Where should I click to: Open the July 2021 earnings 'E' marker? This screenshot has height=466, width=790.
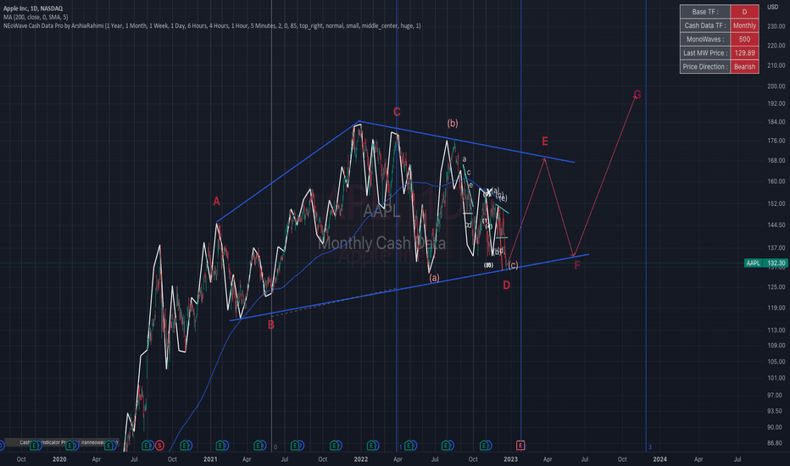pos(296,446)
